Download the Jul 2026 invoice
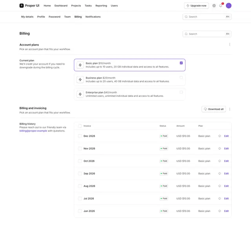251x234 pixels. click(220, 198)
